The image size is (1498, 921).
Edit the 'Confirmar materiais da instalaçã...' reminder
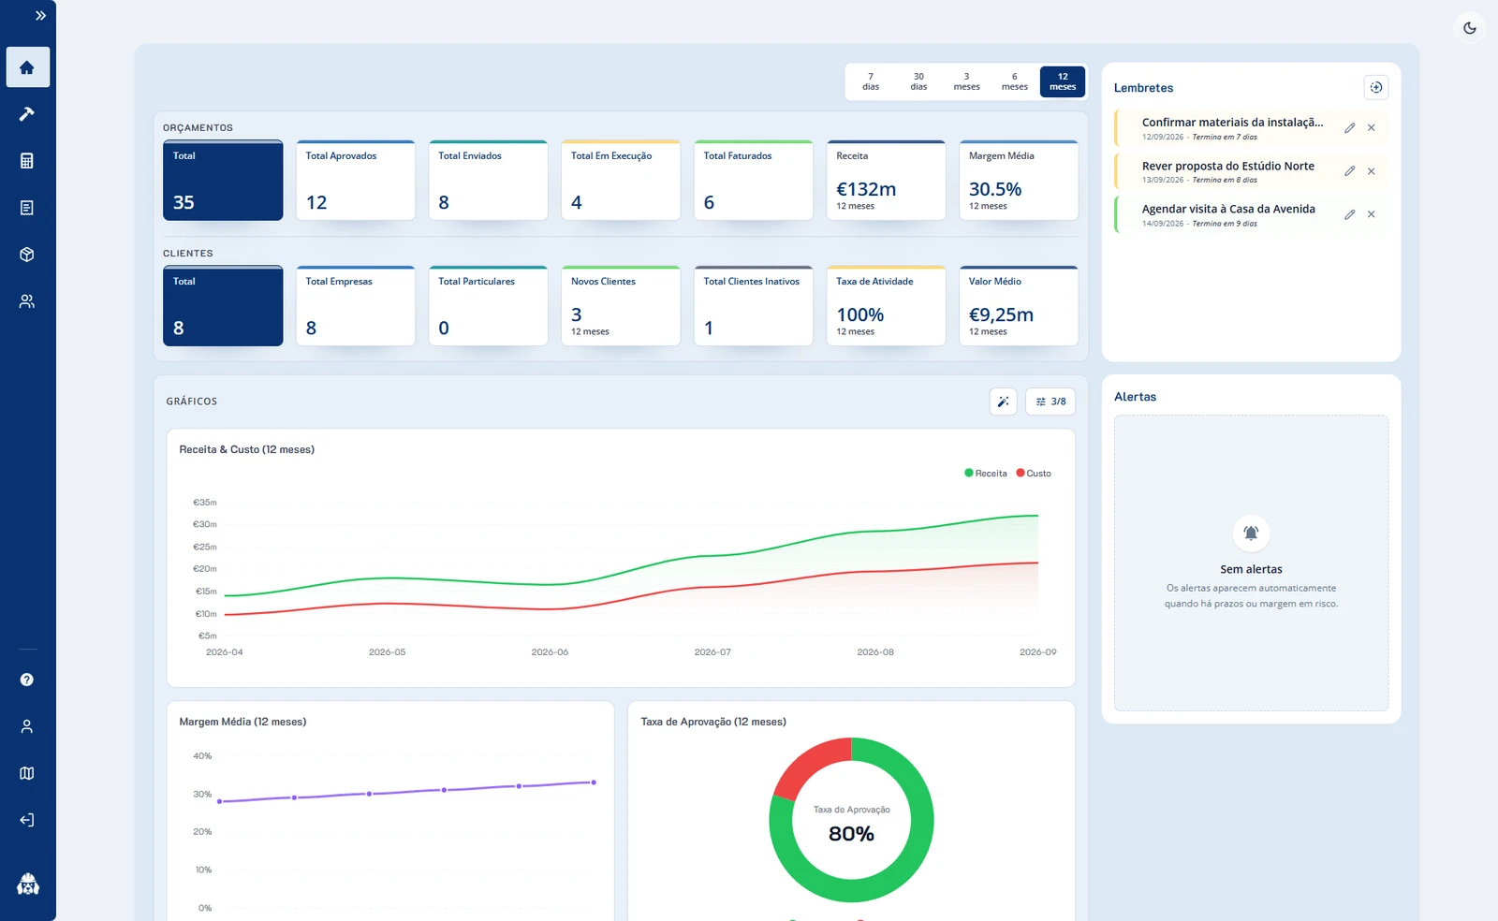pos(1350,128)
